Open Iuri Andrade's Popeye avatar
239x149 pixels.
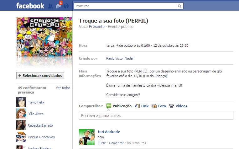[x=87, y=137]
